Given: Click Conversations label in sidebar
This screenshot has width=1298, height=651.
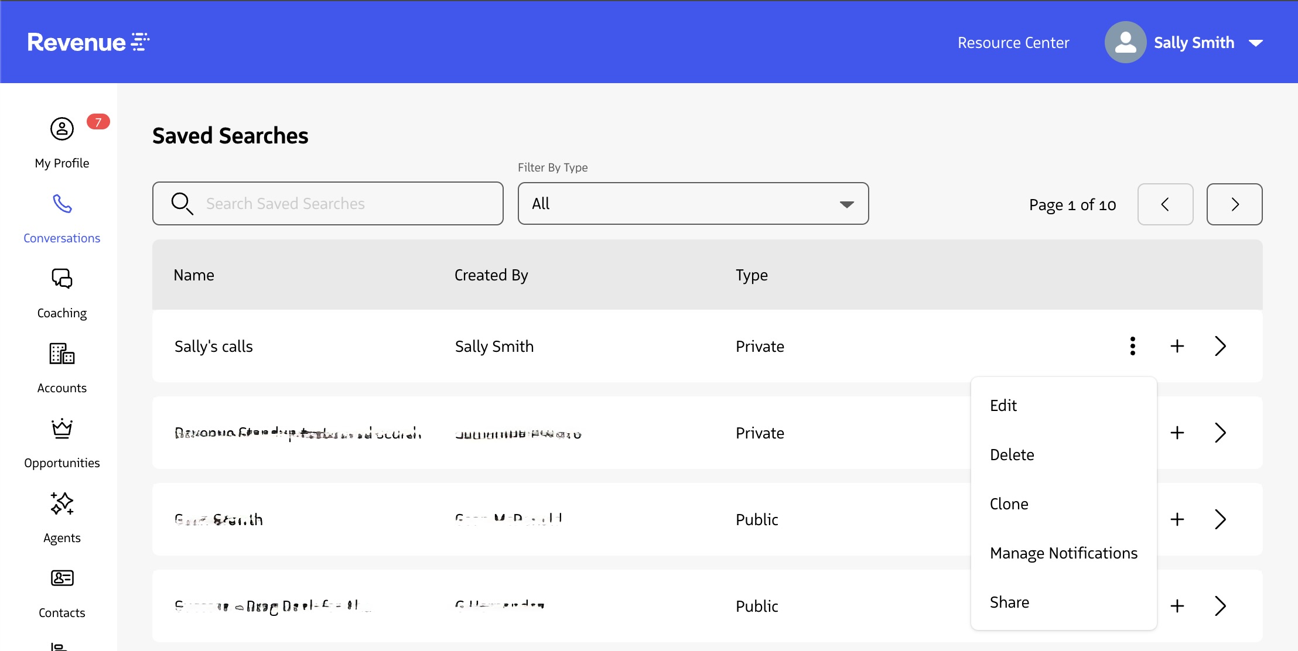Looking at the screenshot, I should (62, 238).
